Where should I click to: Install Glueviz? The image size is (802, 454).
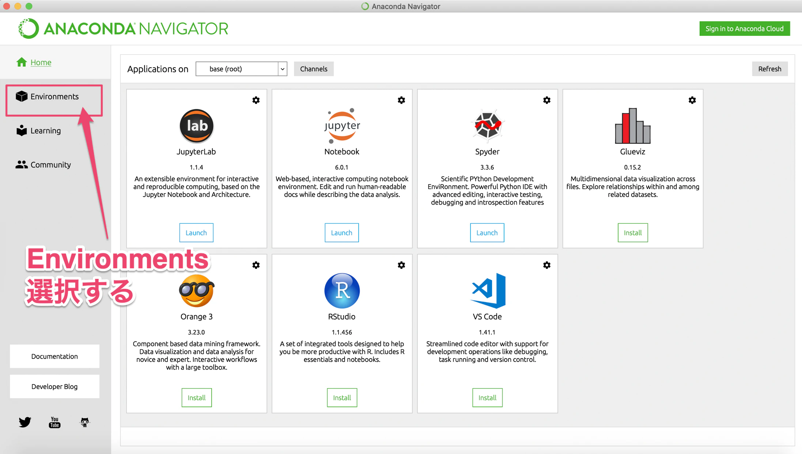click(633, 232)
